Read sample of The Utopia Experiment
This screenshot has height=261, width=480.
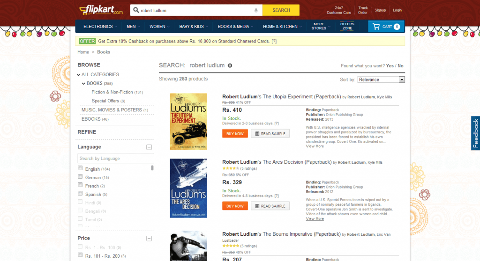pyautogui.click(x=270, y=134)
